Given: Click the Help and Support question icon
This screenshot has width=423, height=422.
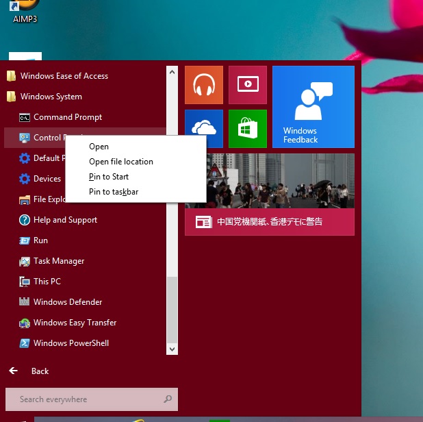Looking at the screenshot, I should [25, 220].
